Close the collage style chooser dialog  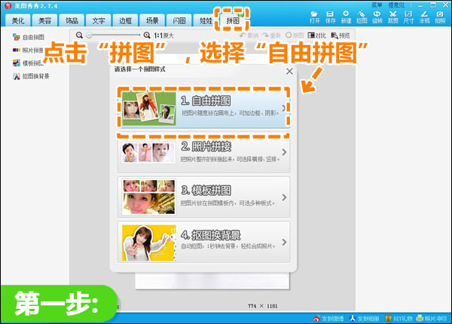(289, 71)
